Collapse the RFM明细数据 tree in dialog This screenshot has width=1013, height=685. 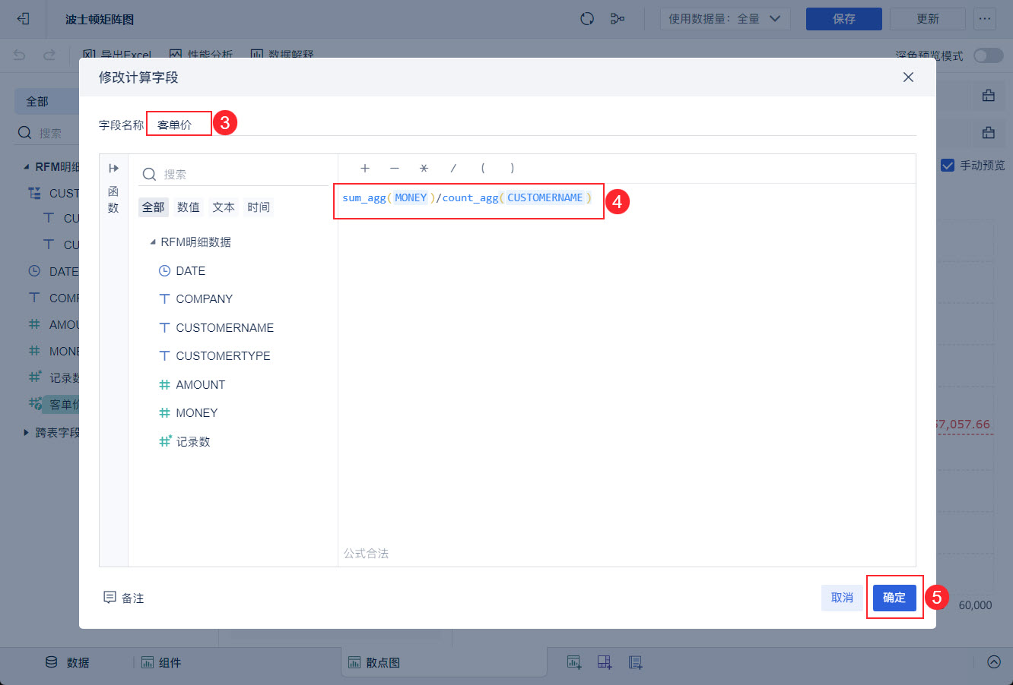153,242
